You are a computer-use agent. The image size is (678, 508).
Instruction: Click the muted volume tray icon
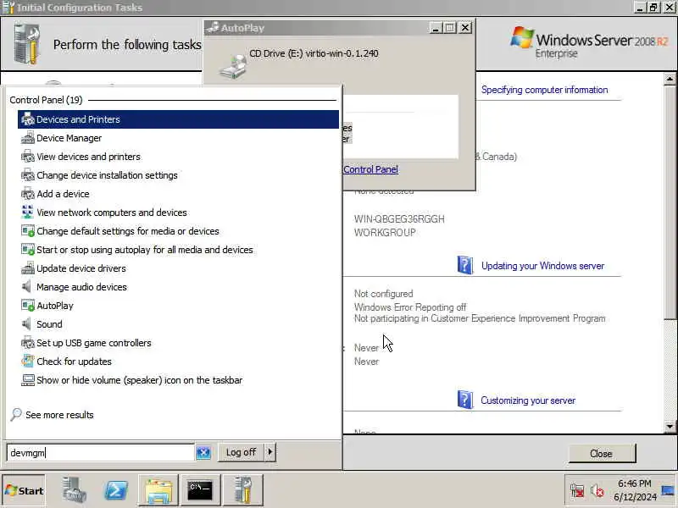click(x=597, y=491)
